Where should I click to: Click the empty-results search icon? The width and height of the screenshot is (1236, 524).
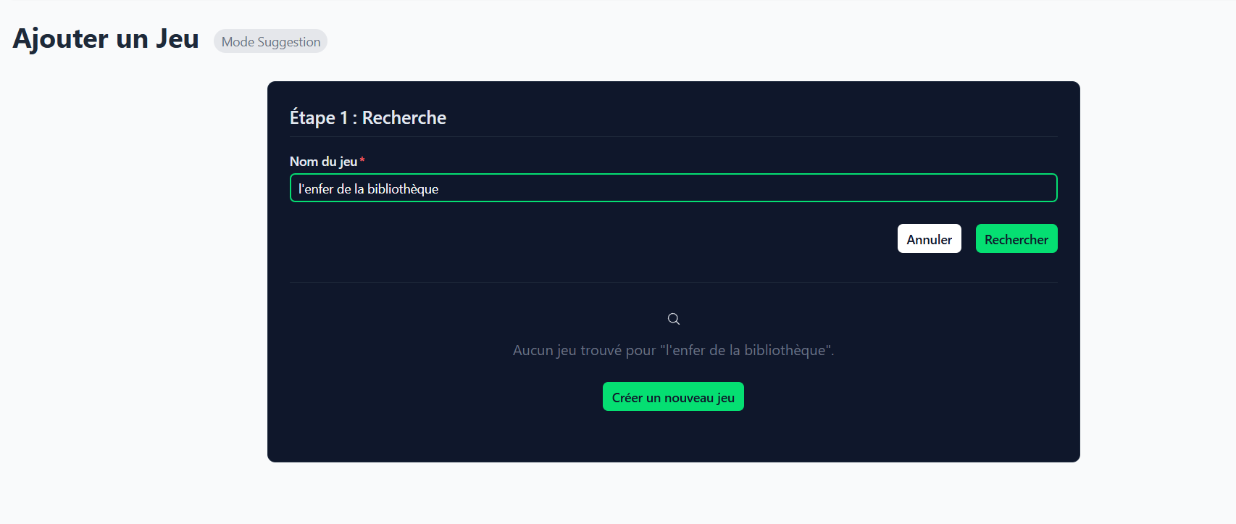tap(673, 319)
